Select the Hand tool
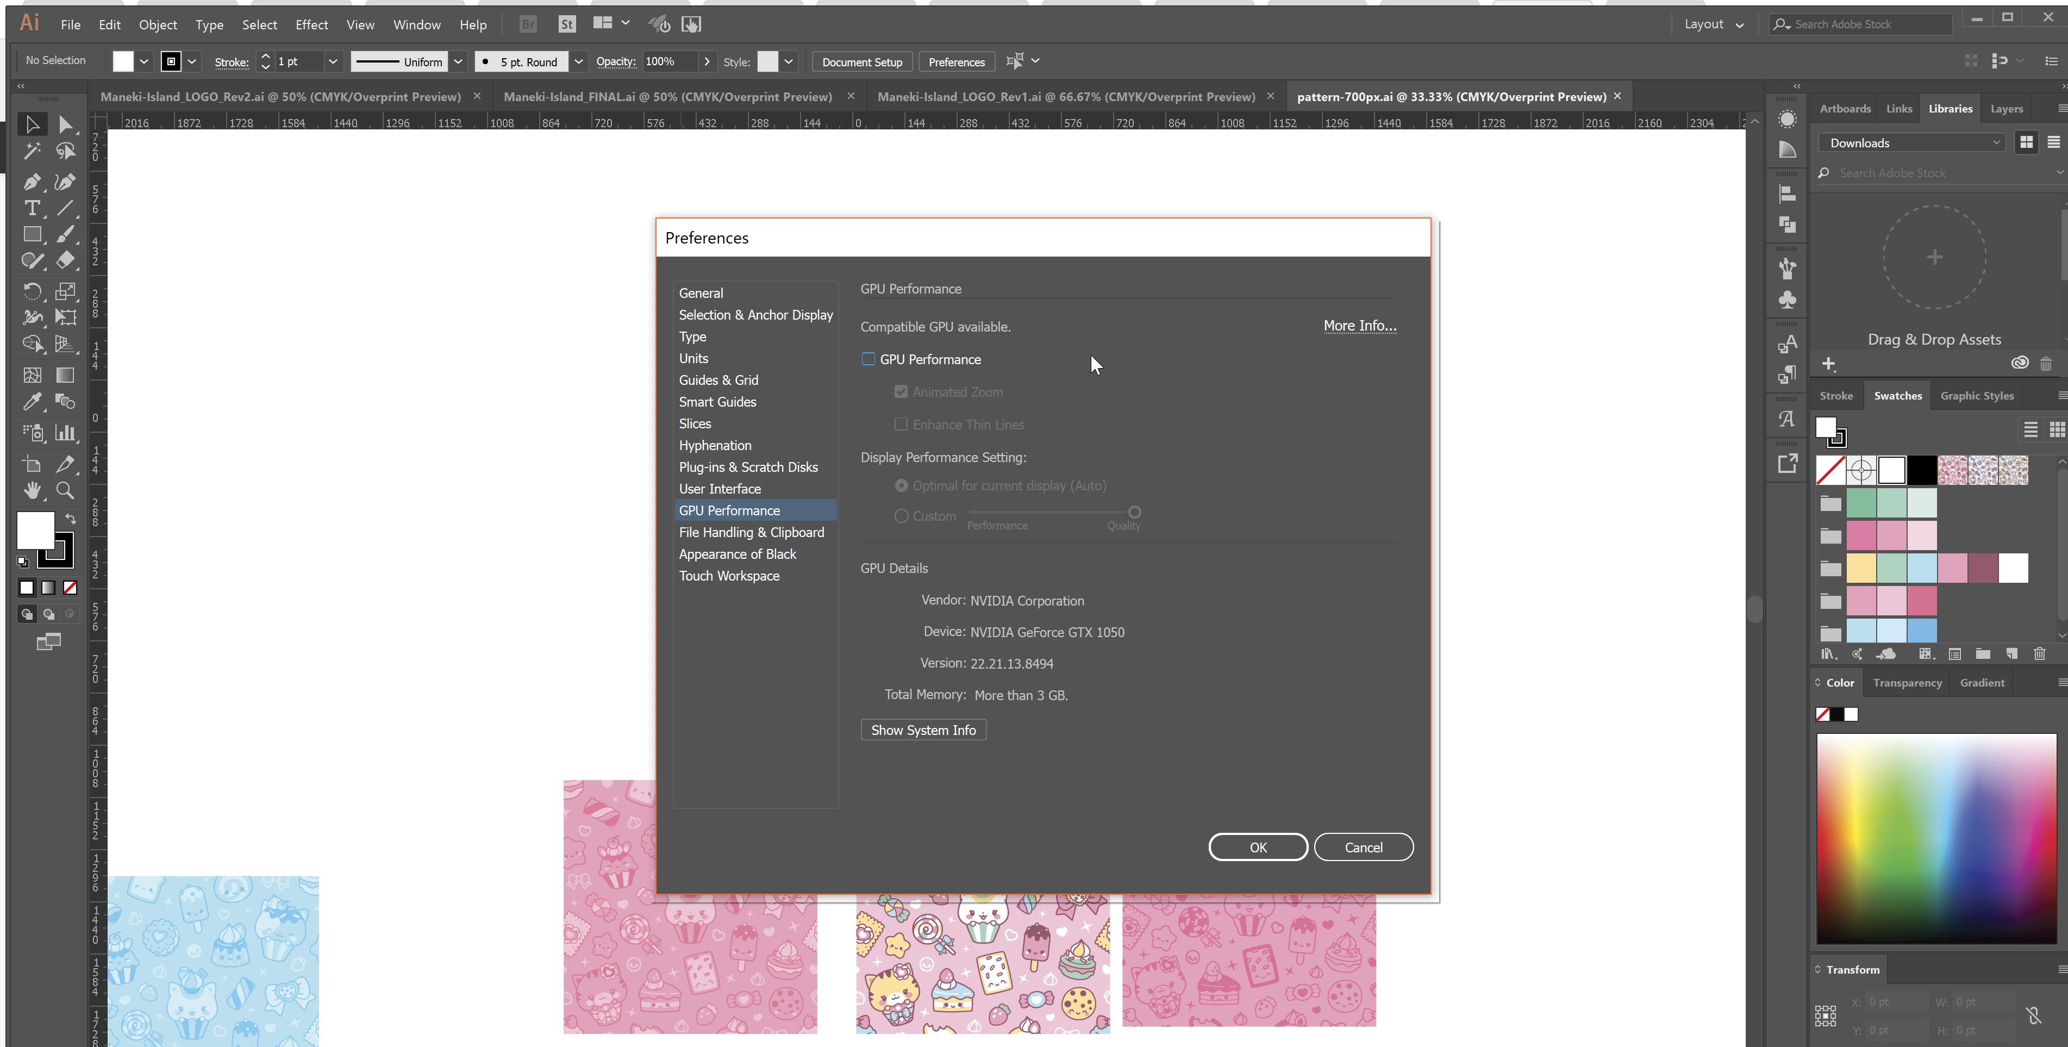The image size is (2068, 1047). pos(32,490)
